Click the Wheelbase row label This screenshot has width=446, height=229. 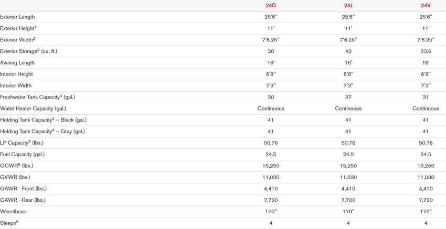(x=13, y=212)
